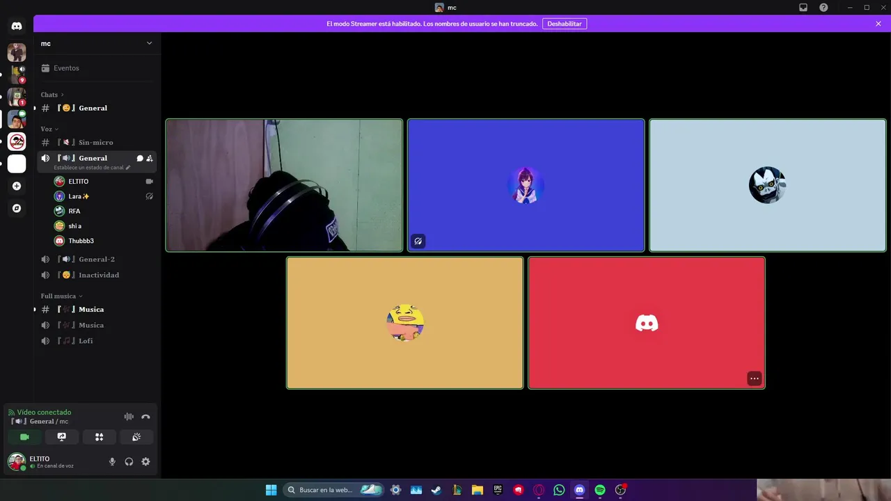Open Steam from the taskbar
This screenshot has height=501, width=891.
[x=436, y=490]
